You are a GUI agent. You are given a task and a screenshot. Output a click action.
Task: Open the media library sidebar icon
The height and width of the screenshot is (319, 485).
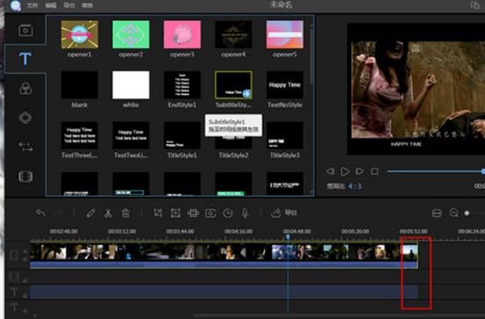(25, 31)
